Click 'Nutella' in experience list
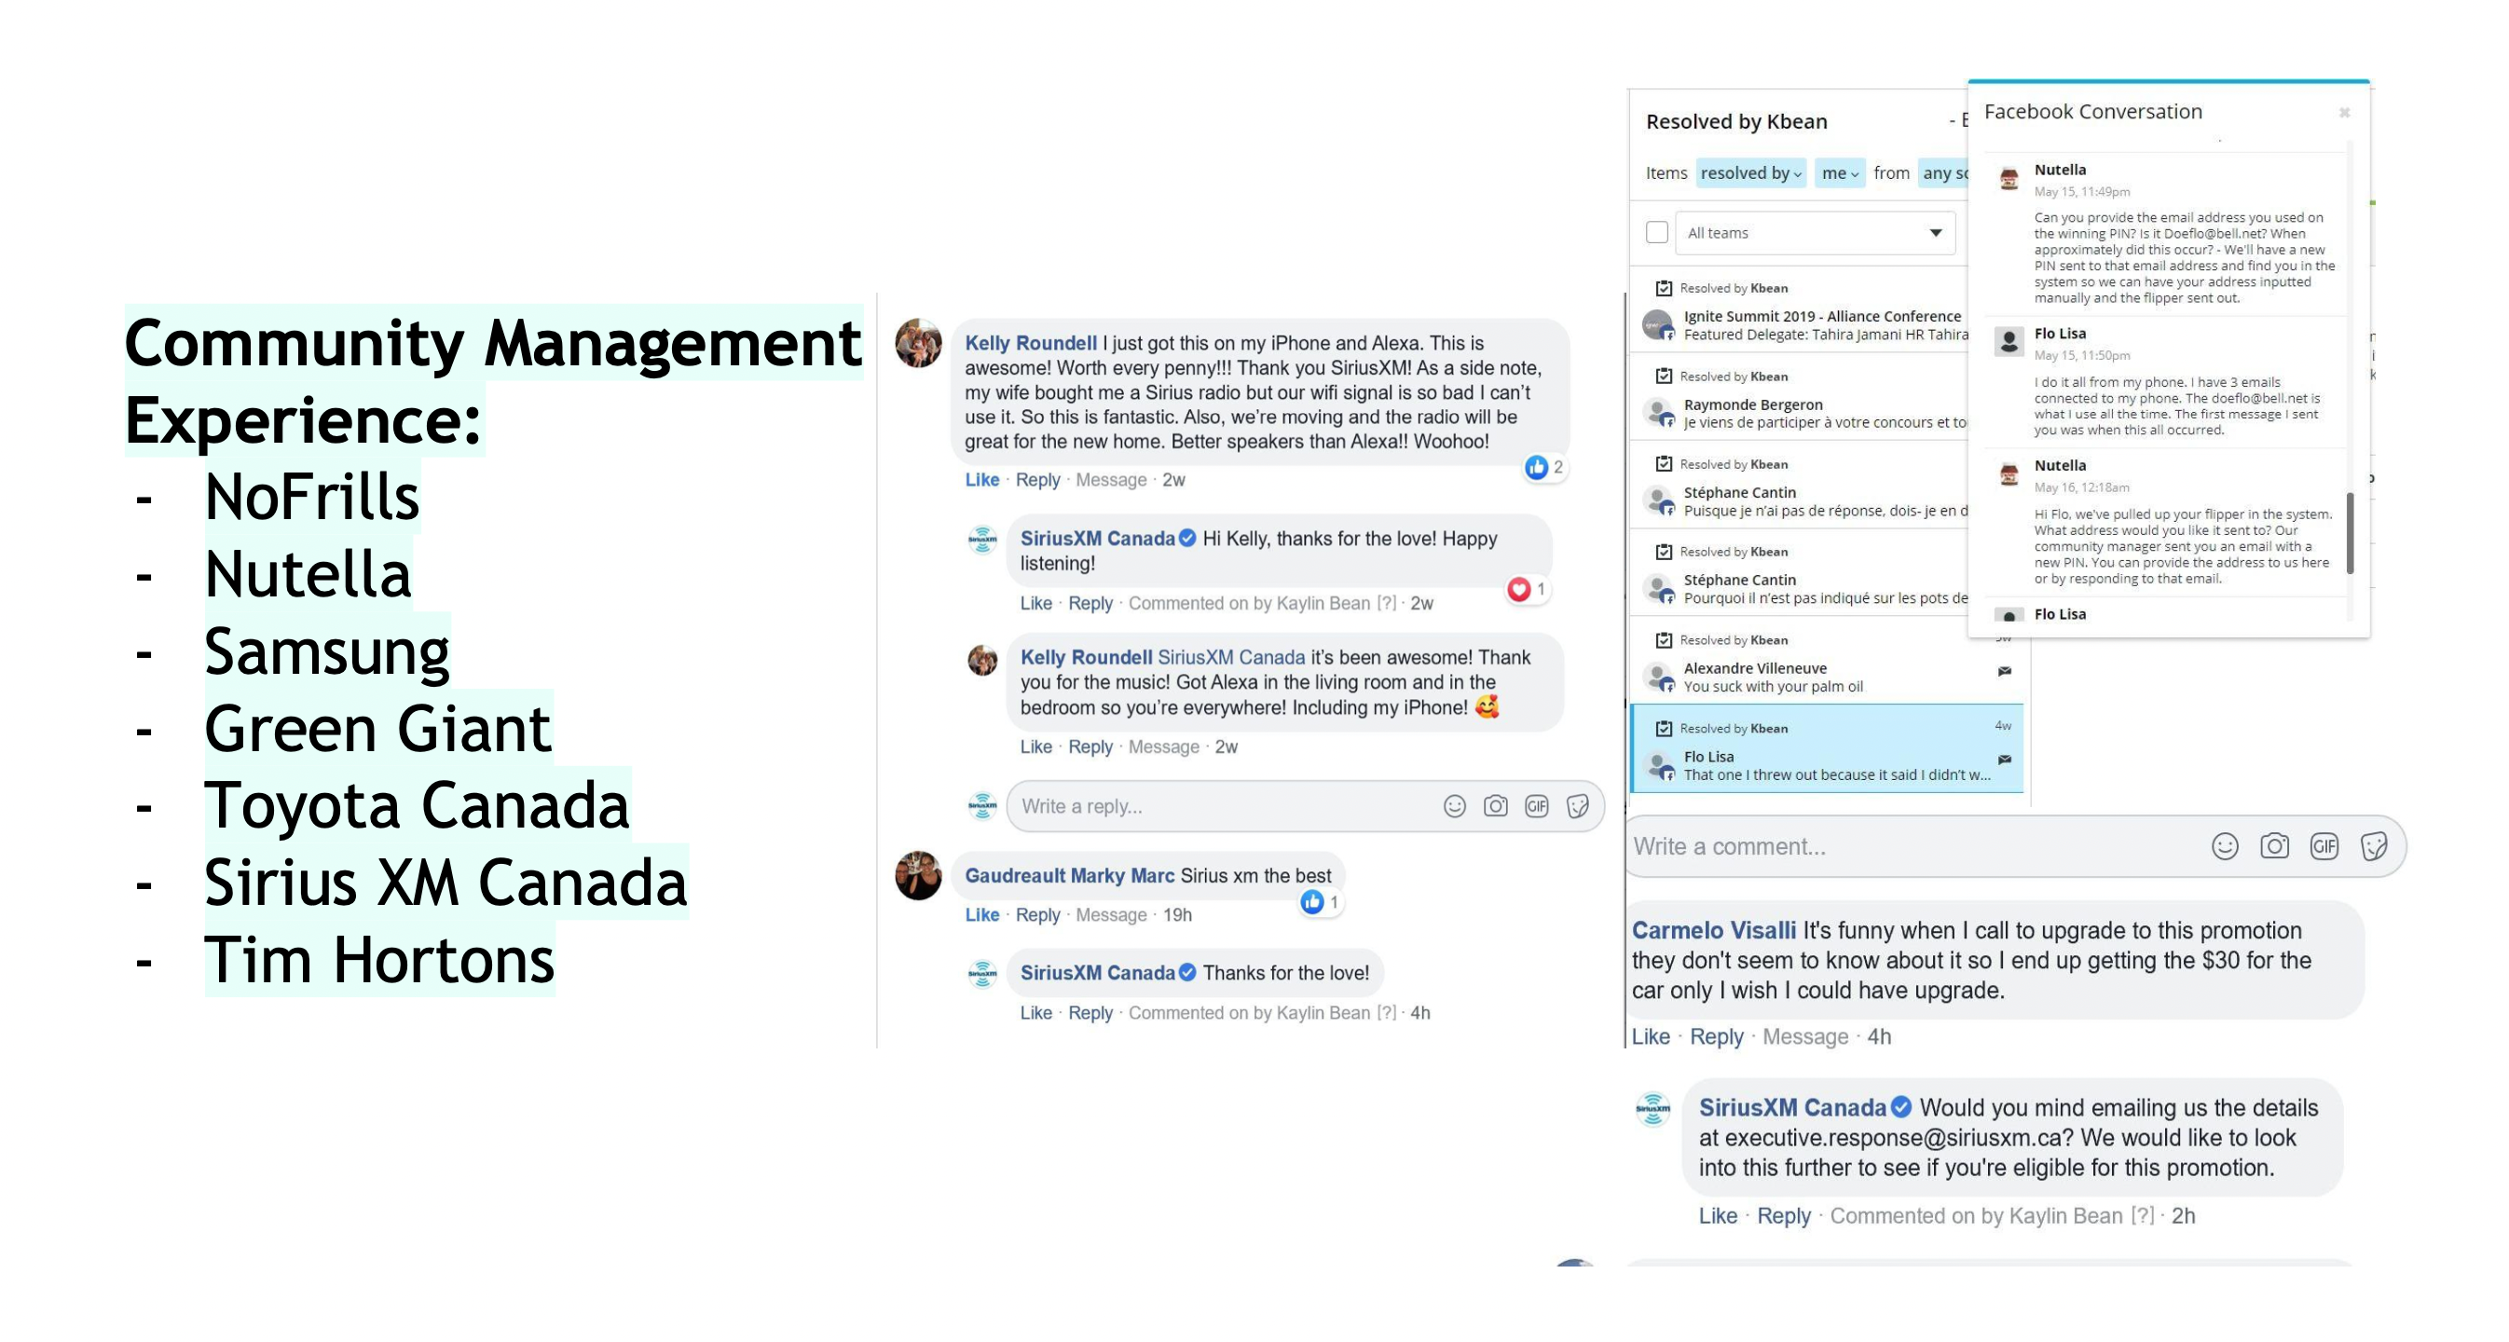The height and width of the screenshot is (1342, 2509). pos(308,575)
